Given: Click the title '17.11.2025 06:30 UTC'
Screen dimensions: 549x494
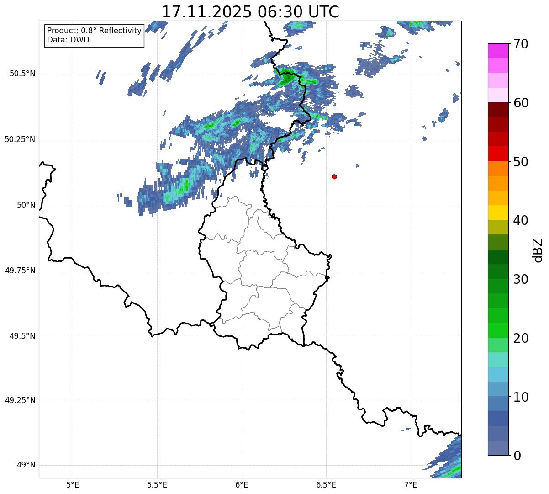Looking at the screenshot, I should click(x=250, y=11).
